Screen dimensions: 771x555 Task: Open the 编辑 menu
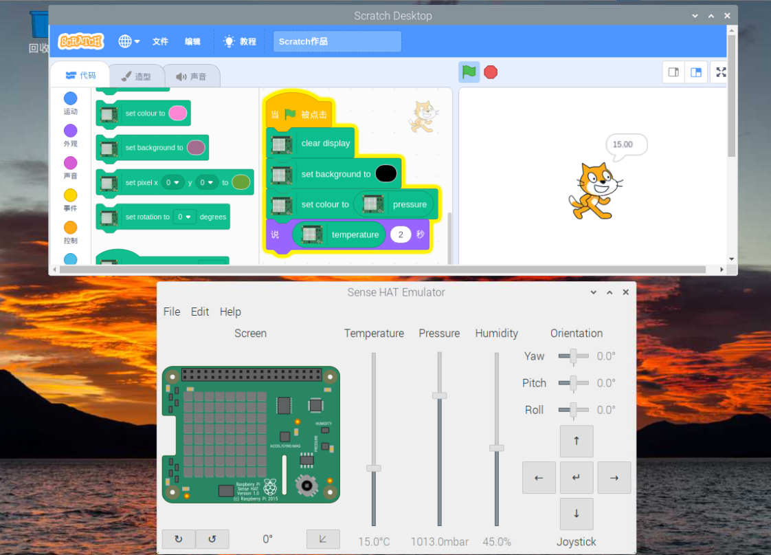(x=192, y=41)
